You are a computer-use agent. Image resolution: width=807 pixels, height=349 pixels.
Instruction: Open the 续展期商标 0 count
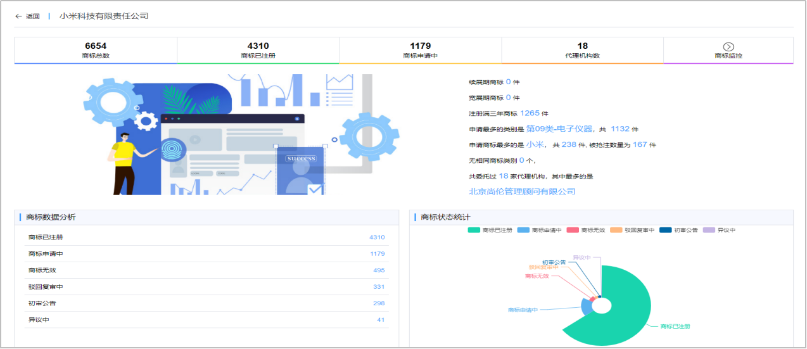(508, 82)
